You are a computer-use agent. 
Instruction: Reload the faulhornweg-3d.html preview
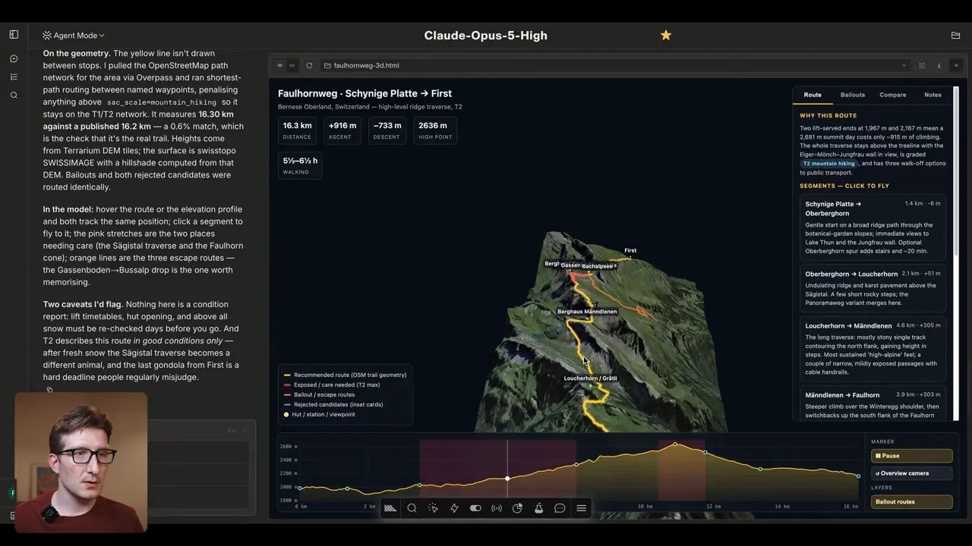click(x=309, y=65)
